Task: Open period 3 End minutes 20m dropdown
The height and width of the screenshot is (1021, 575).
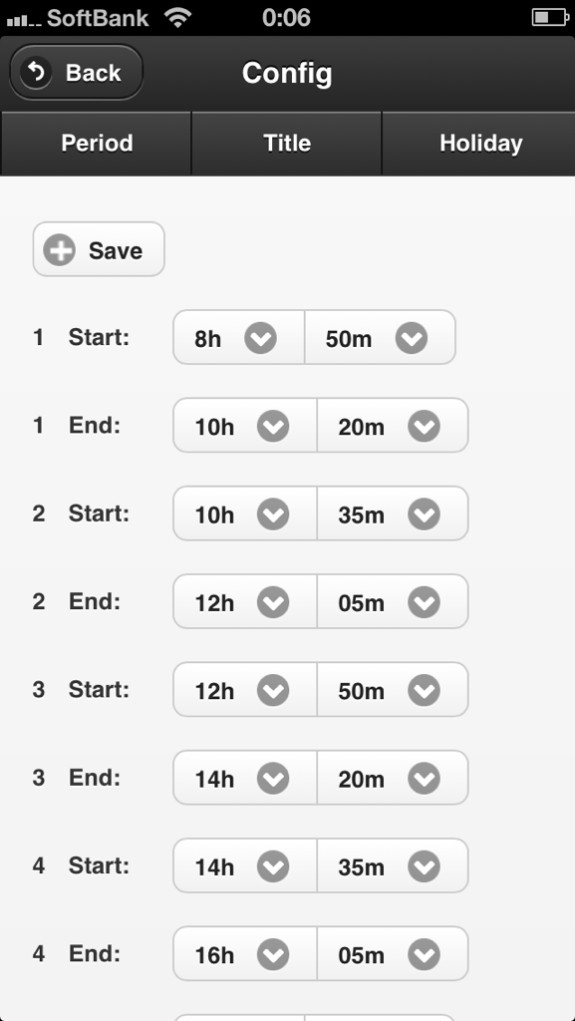Action: pos(393,778)
